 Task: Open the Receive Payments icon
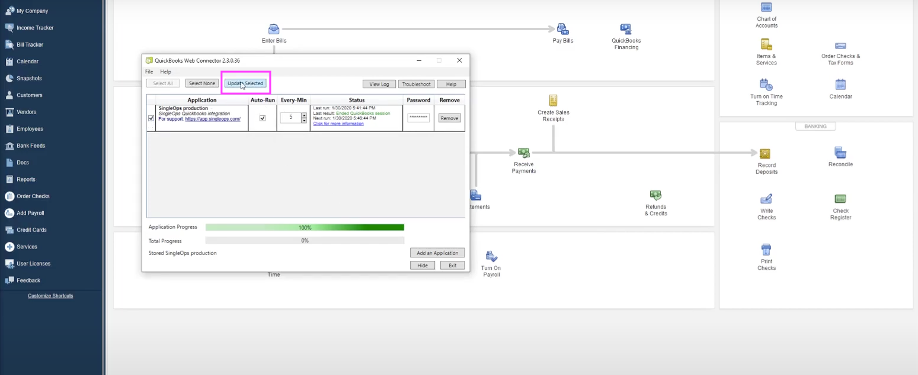pos(523,153)
